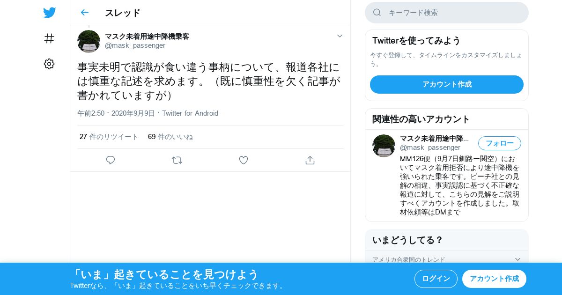
Task: Retweet using the retweet arrows icon
Action: [x=177, y=160]
